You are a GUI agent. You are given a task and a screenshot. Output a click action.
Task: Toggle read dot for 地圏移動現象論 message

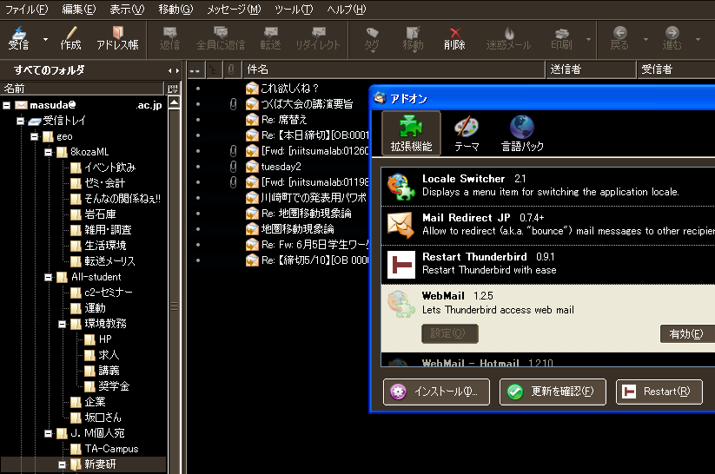[198, 229]
